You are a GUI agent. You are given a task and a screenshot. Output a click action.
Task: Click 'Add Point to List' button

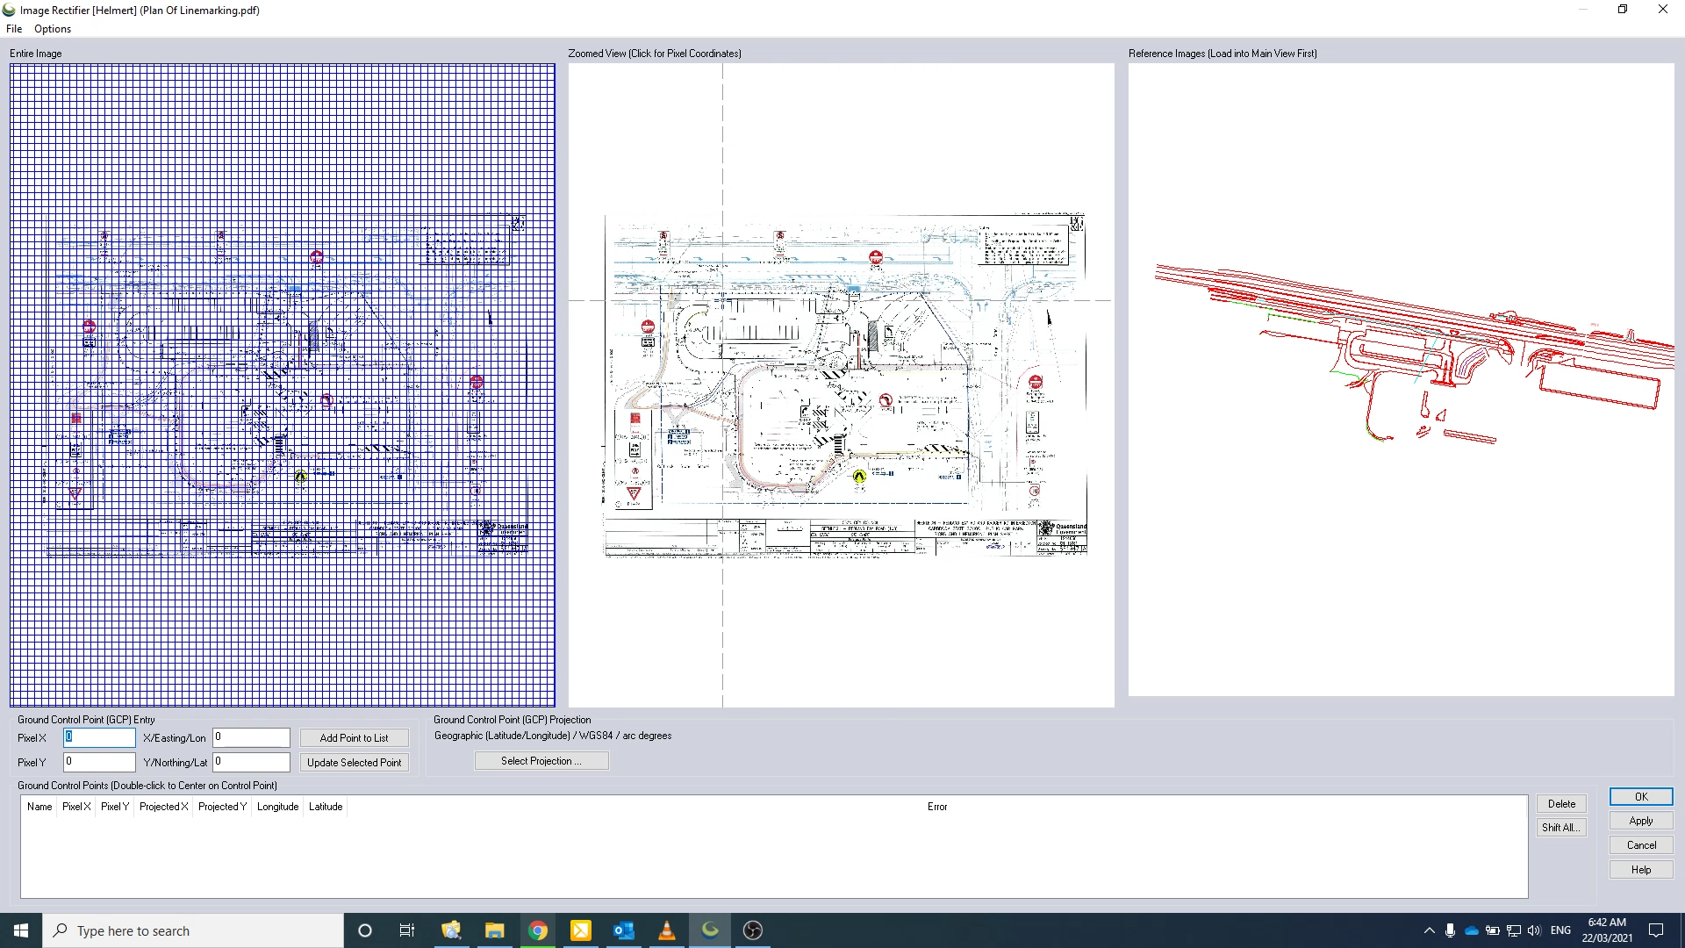[x=355, y=737]
